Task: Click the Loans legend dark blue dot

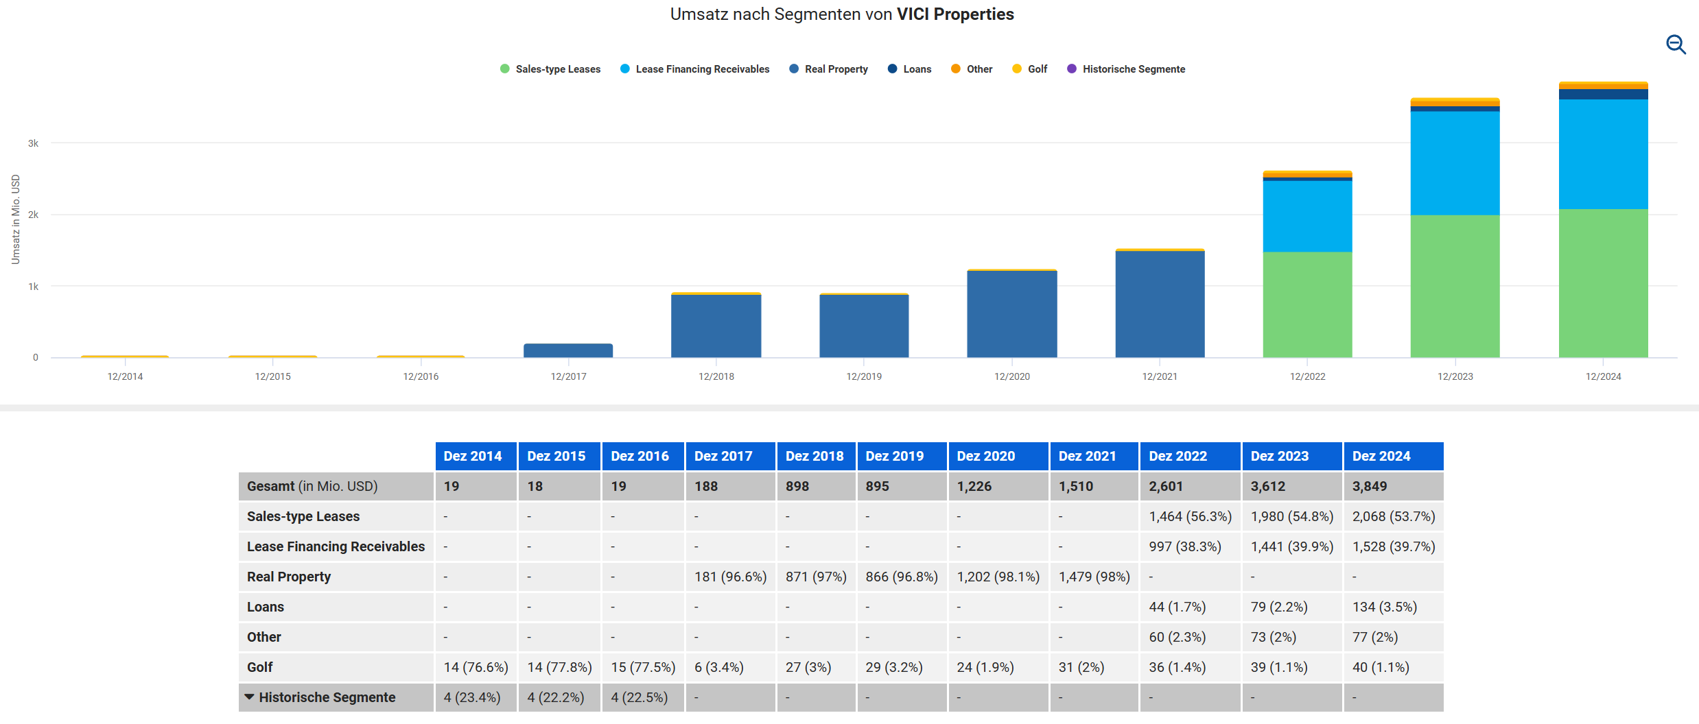Action: [x=892, y=69]
